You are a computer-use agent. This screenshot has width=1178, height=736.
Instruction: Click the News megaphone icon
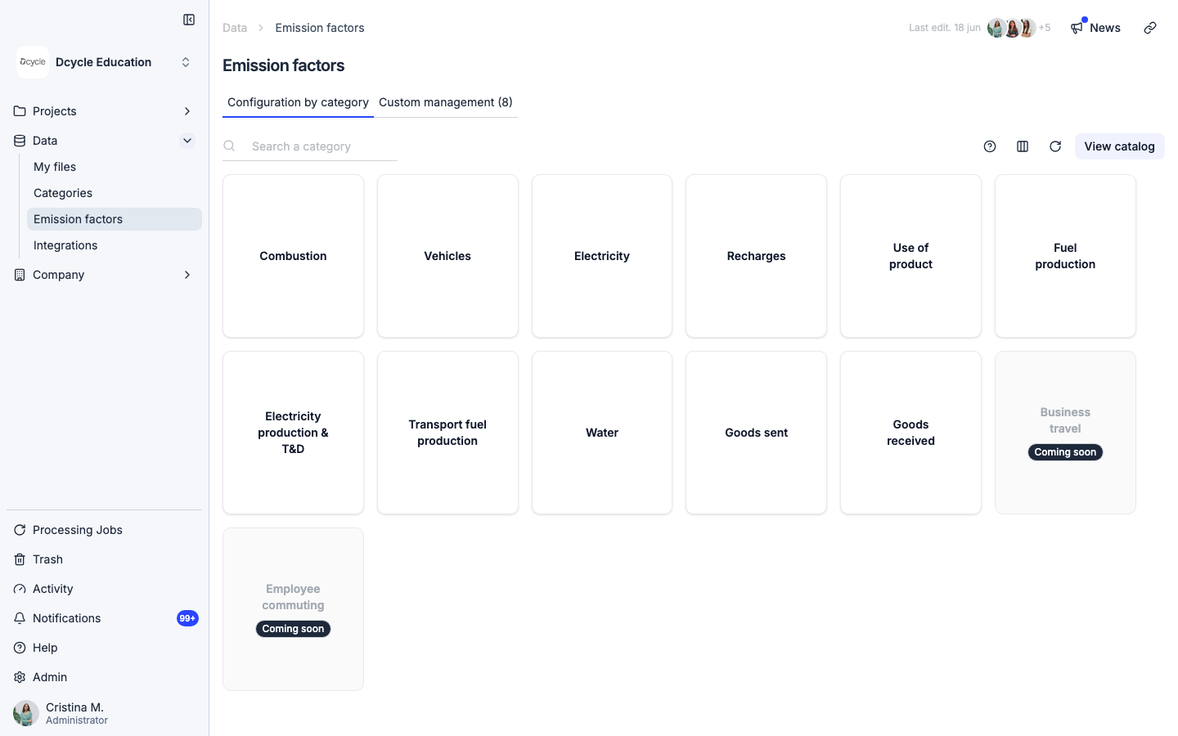(1077, 28)
